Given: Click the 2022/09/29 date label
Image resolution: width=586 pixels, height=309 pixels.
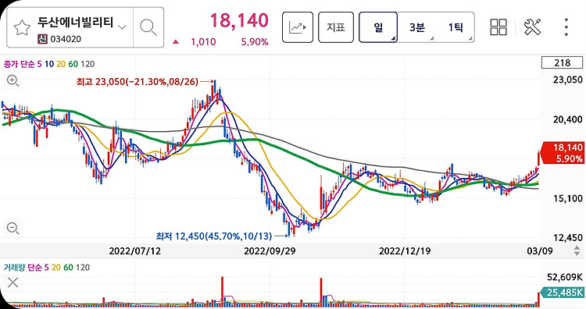Looking at the screenshot, I should 270,250.
